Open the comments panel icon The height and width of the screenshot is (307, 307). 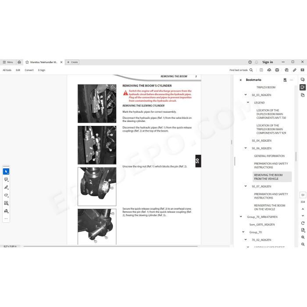(303, 79)
